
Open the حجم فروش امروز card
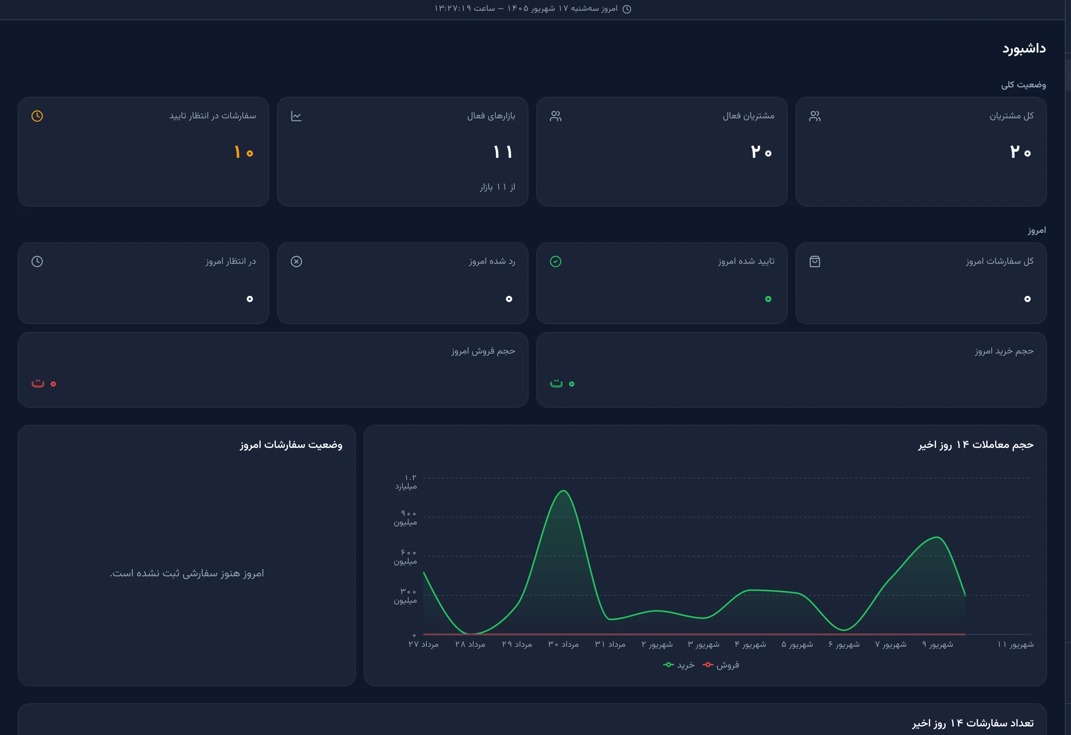273,369
